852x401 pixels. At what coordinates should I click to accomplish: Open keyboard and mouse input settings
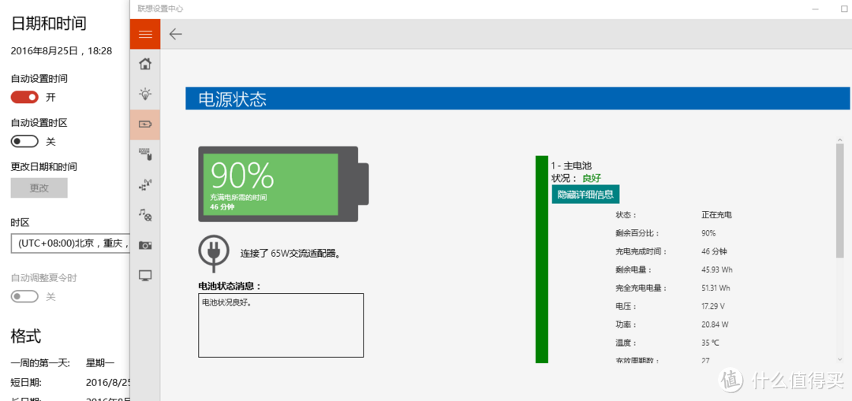pos(145,154)
